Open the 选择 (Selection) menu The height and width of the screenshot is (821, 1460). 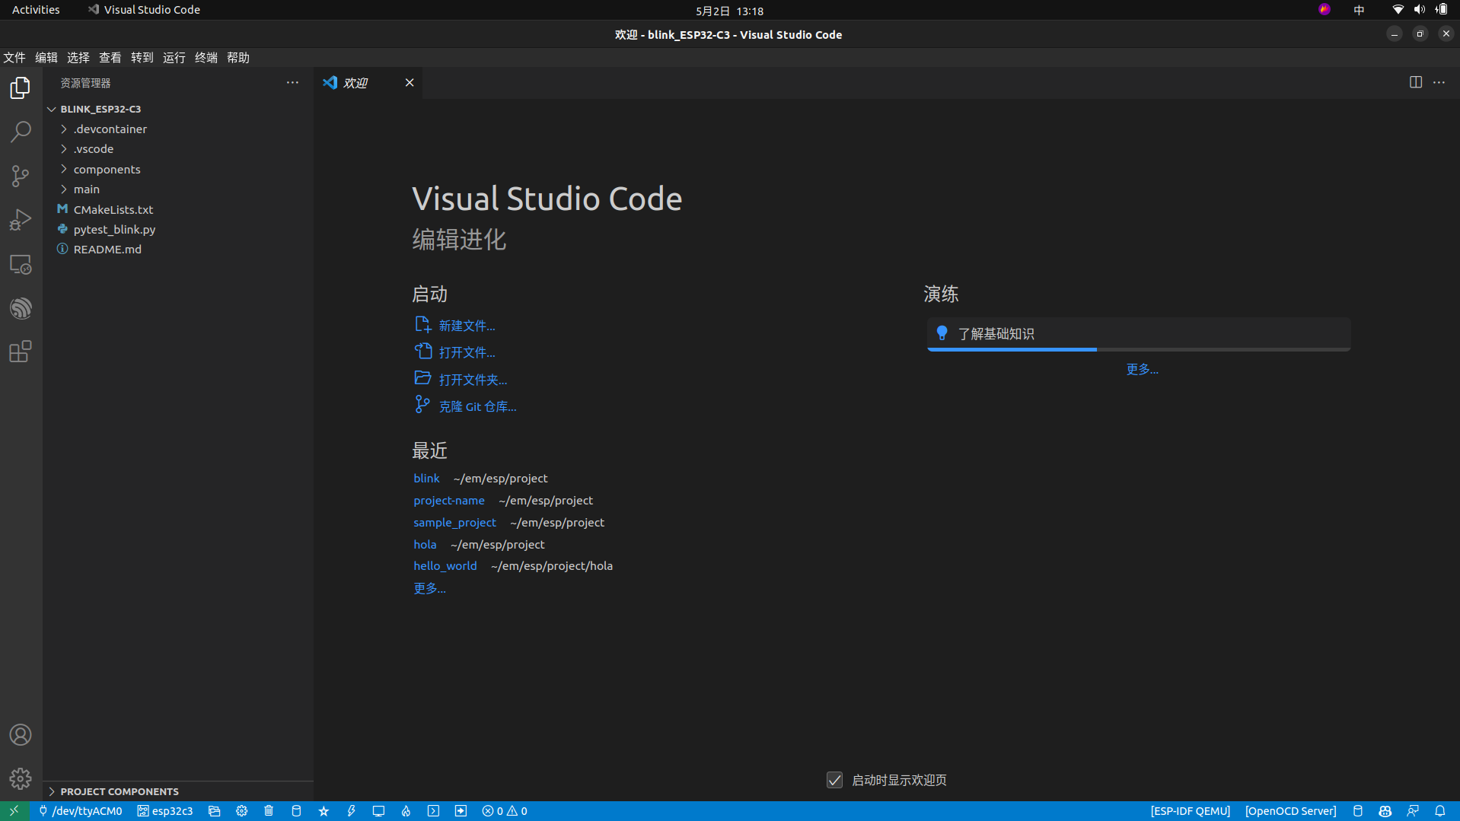tap(78, 58)
